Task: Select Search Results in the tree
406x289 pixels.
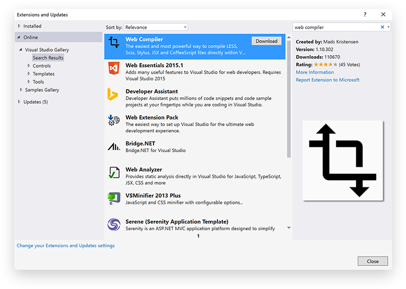Action: tap(48, 58)
